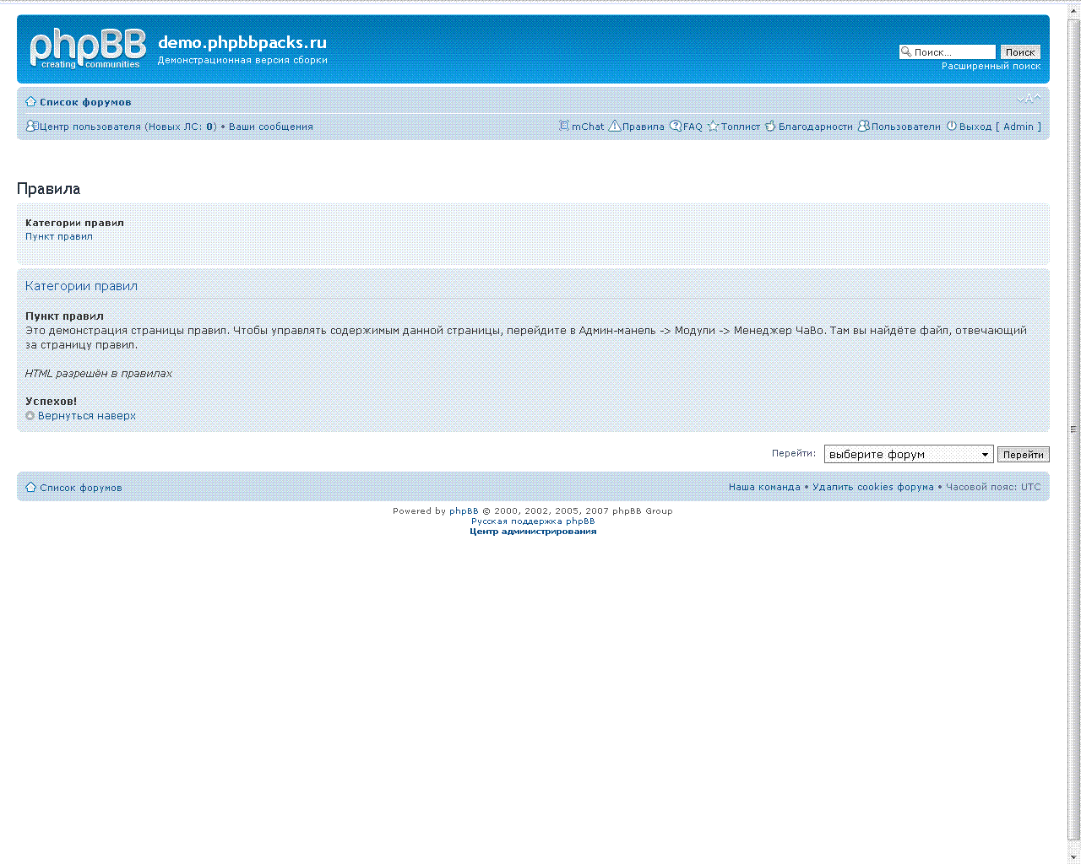The image size is (1081, 864).
Task: Click the vertical scrollbar thumb
Action: click(x=1074, y=429)
